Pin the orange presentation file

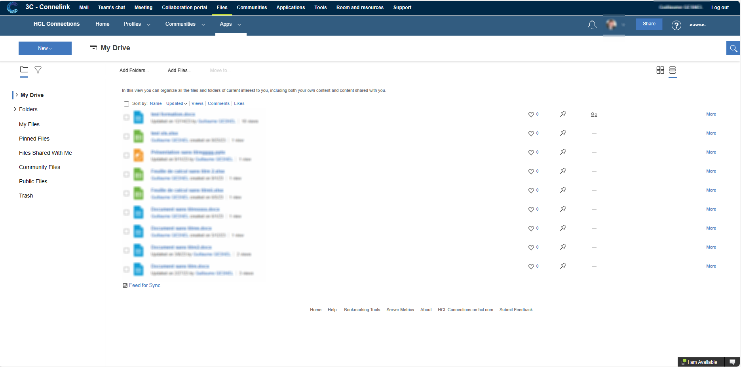pyautogui.click(x=563, y=152)
